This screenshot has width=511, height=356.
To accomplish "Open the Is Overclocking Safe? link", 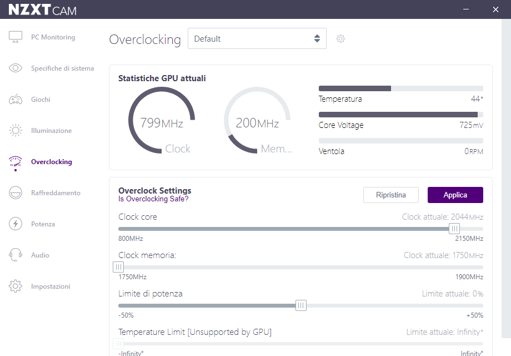I will coord(153,199).
